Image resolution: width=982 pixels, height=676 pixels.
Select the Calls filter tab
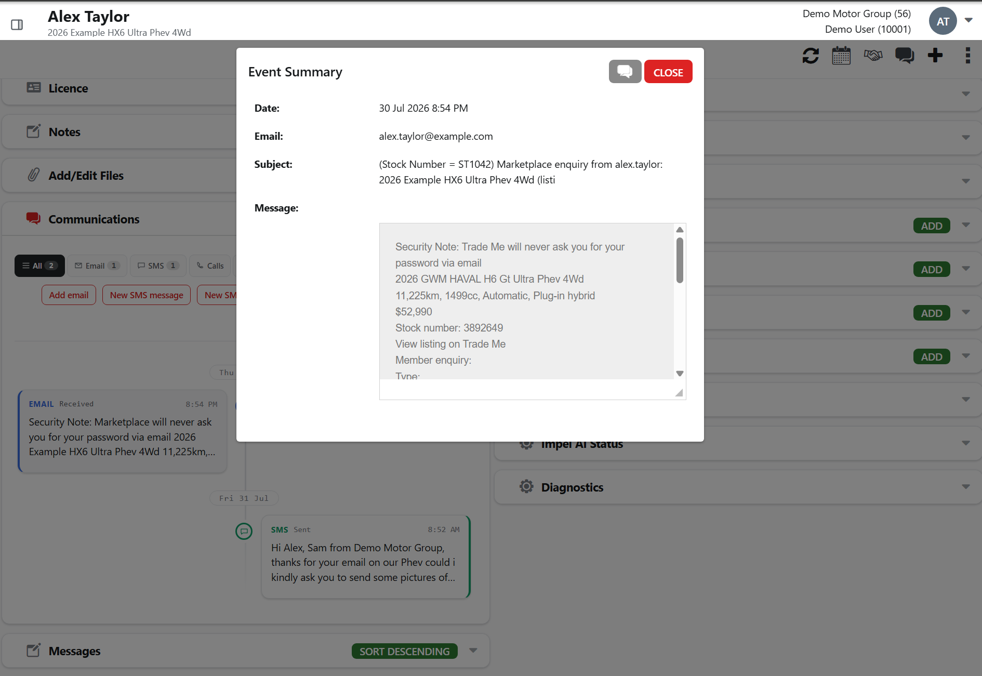(x=210, y=266)
